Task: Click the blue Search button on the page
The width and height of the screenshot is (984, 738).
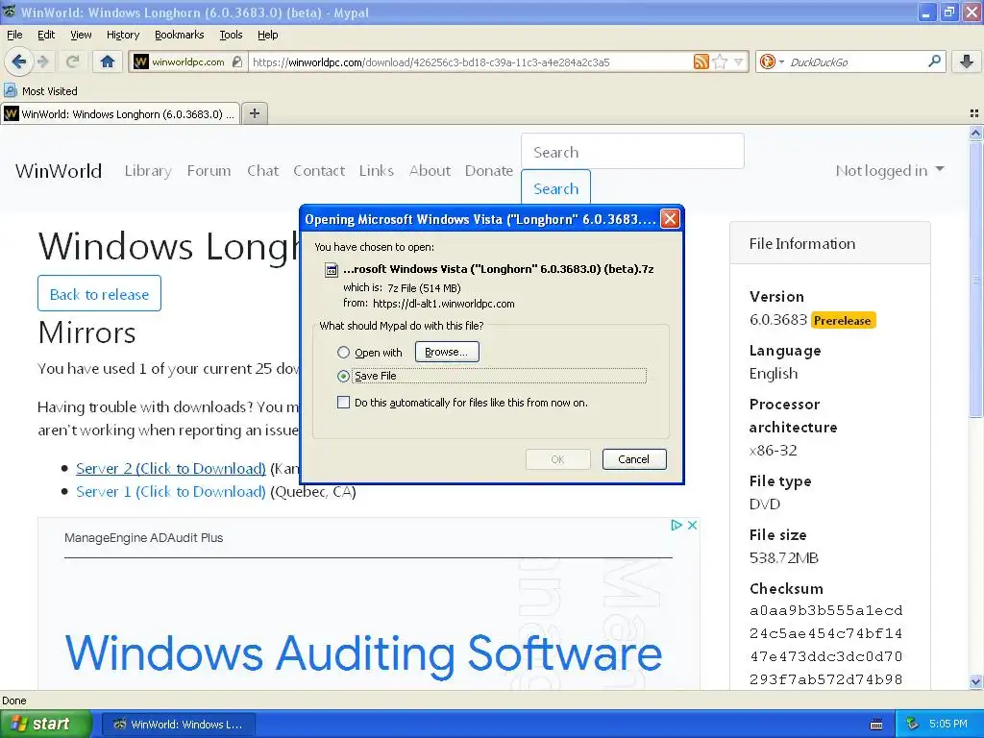Action: [x=556, y=188]
